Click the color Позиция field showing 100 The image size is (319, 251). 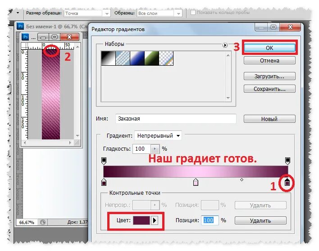pyautogui.click(x=210, y=220)
